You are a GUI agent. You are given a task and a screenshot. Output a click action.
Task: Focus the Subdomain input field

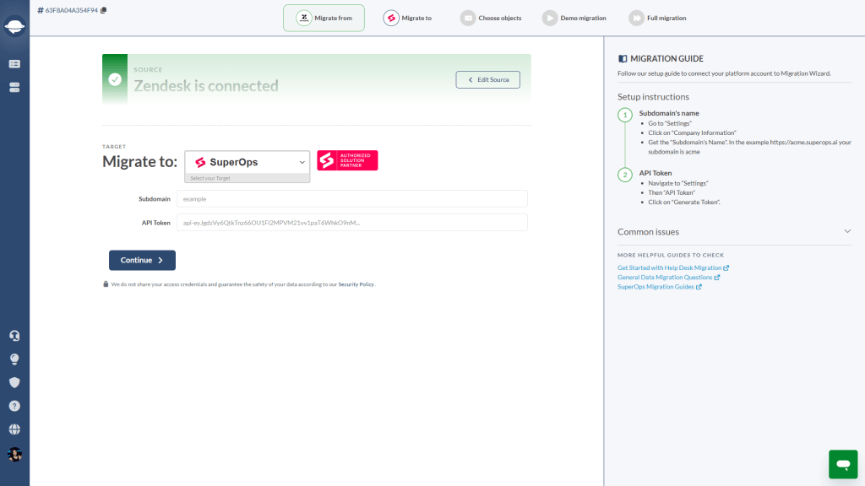tap(352, 199)
